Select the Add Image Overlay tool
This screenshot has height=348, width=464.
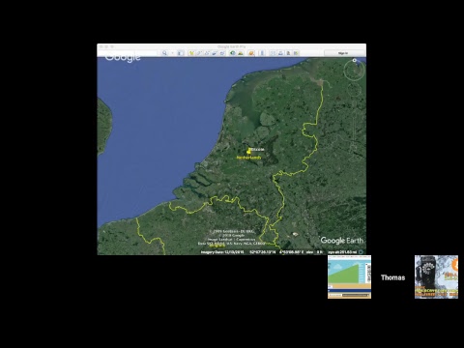[215, 53]
